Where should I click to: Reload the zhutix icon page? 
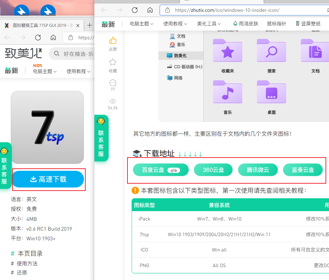pyautogui.click(x=135, y=10)
